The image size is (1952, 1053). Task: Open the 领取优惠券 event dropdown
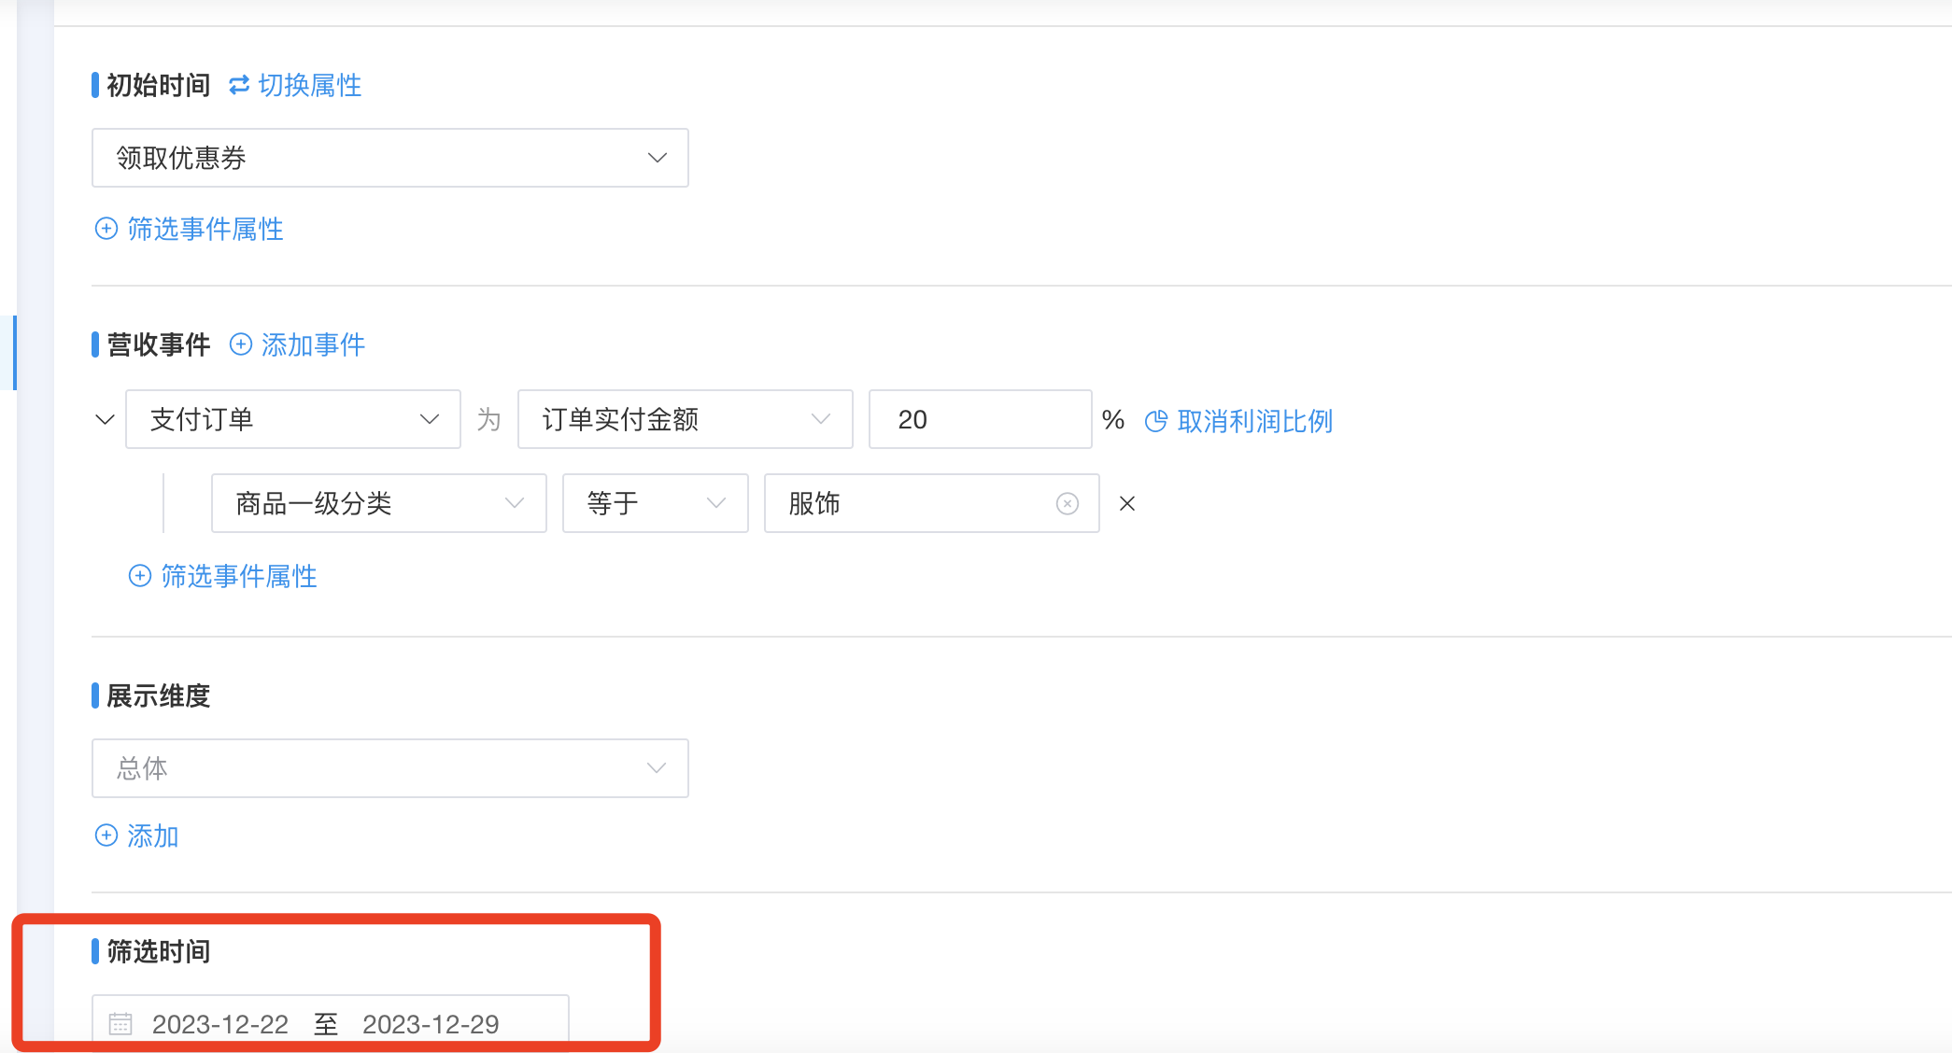pos(390,158)
